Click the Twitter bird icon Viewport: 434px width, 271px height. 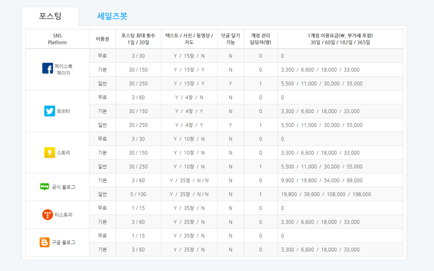click(49, 111)
